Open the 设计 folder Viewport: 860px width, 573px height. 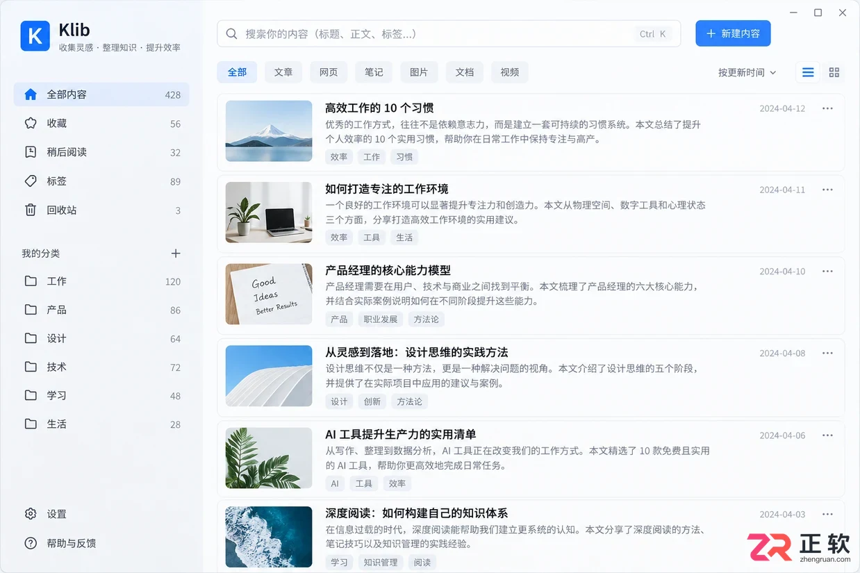101,338
